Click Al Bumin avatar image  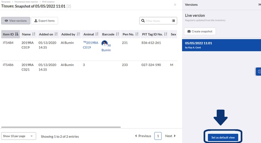point(105,43)
